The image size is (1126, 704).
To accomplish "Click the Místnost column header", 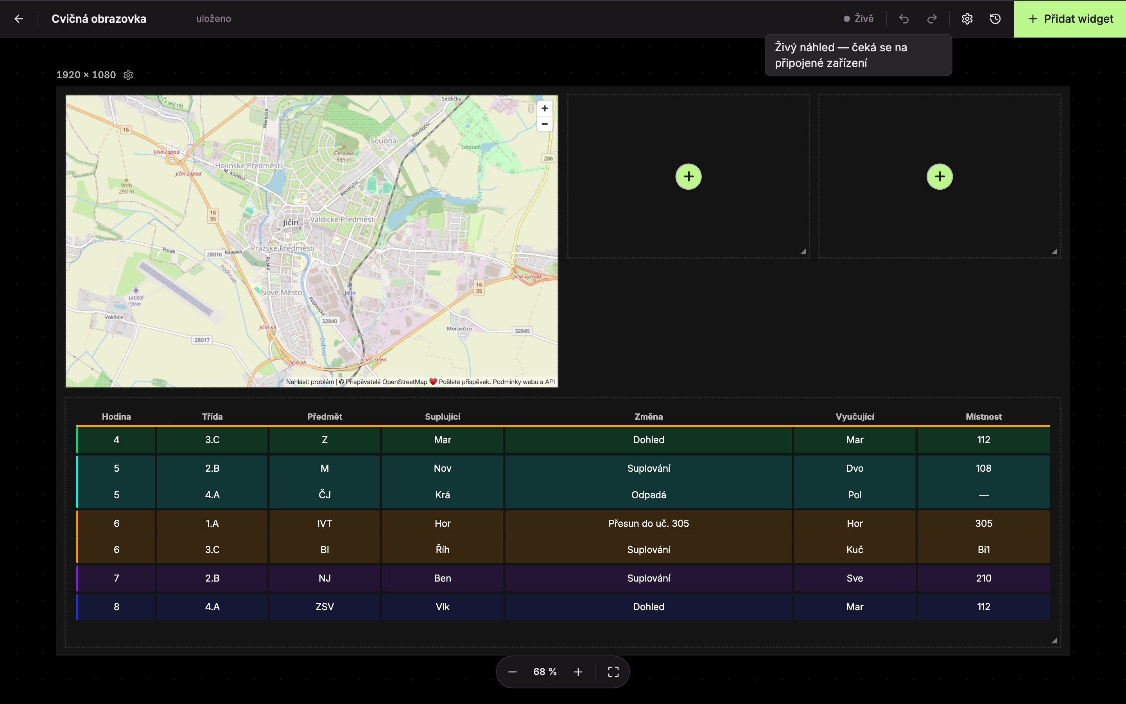I will [983, 417].
